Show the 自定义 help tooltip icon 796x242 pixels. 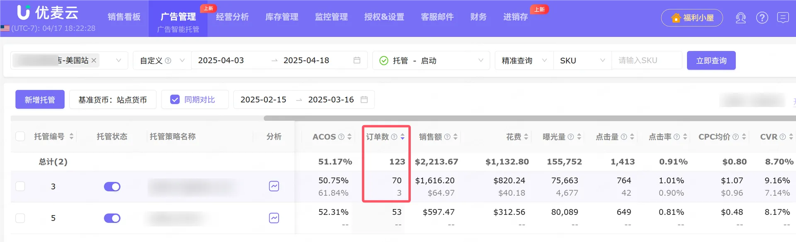coord(168,61)
